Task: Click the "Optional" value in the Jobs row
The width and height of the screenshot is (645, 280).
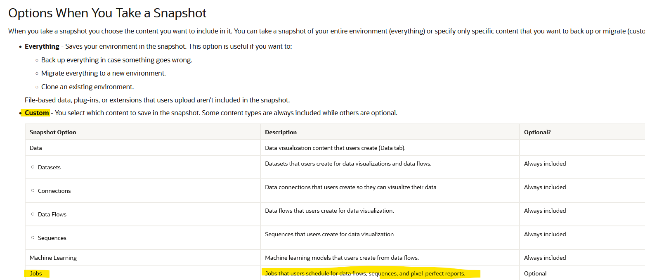Action: [x=535, y=273]
